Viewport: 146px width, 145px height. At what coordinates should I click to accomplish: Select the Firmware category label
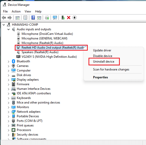pyautogui.click(x=23, y=84)
